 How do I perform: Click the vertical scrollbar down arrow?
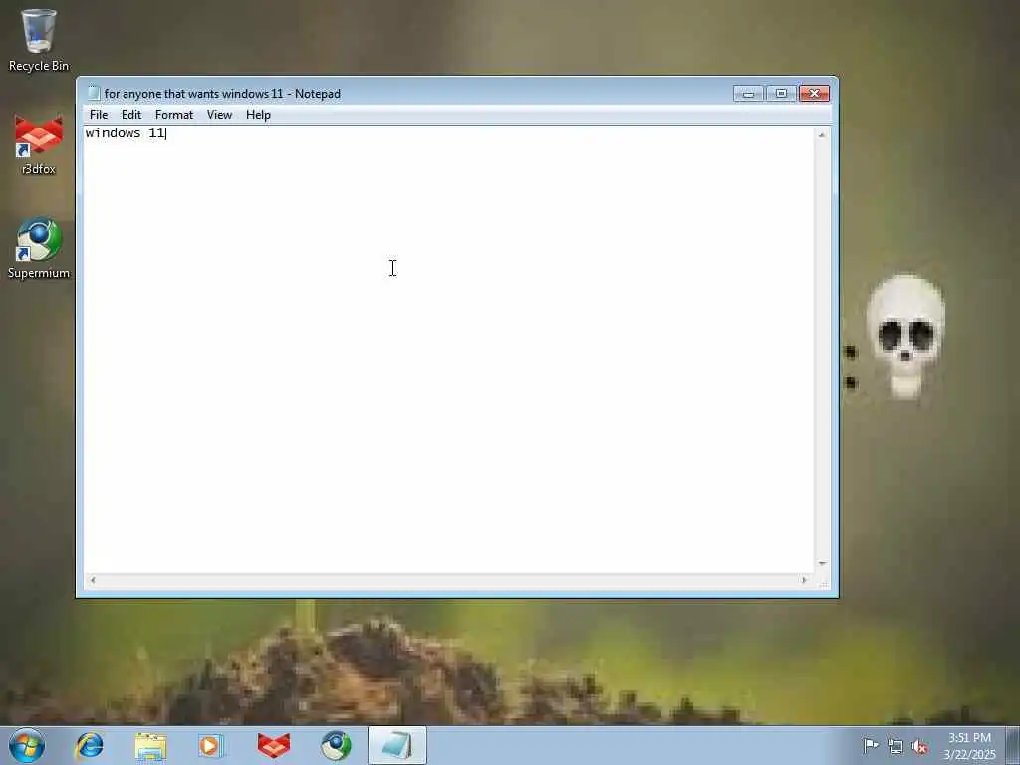(822, 564)
